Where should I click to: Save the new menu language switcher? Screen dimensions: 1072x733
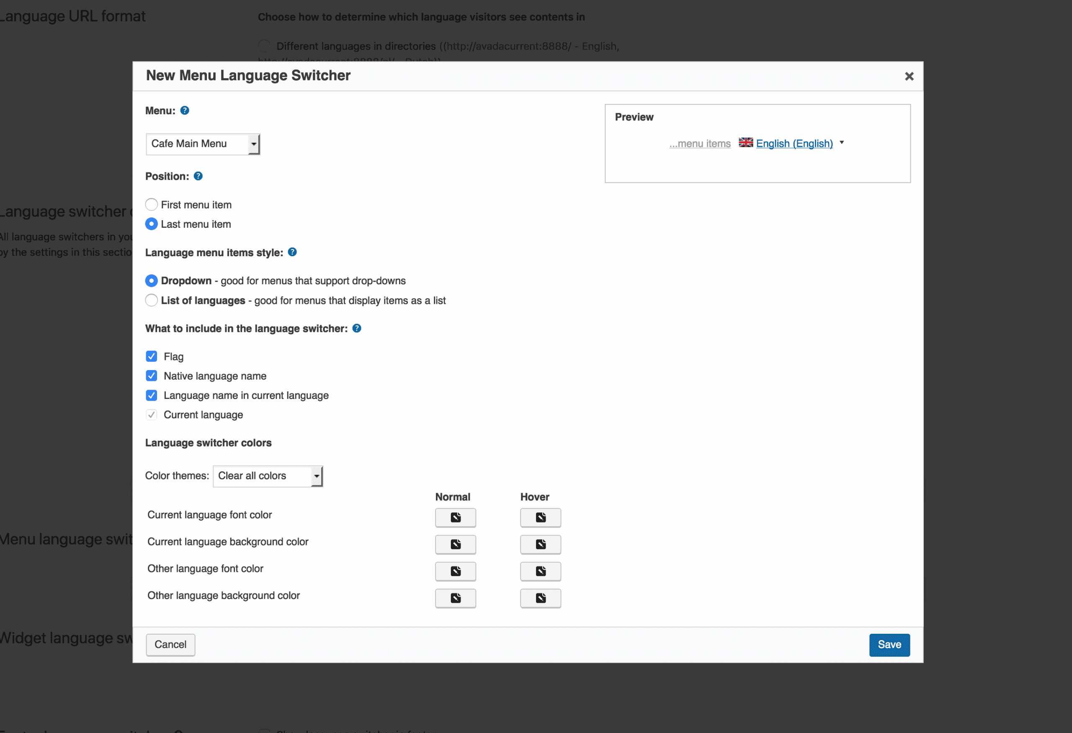(x=889, y=645)
